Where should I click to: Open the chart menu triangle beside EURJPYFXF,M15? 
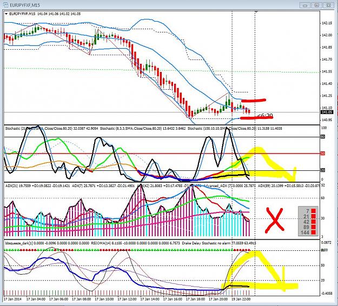[6, 14]
